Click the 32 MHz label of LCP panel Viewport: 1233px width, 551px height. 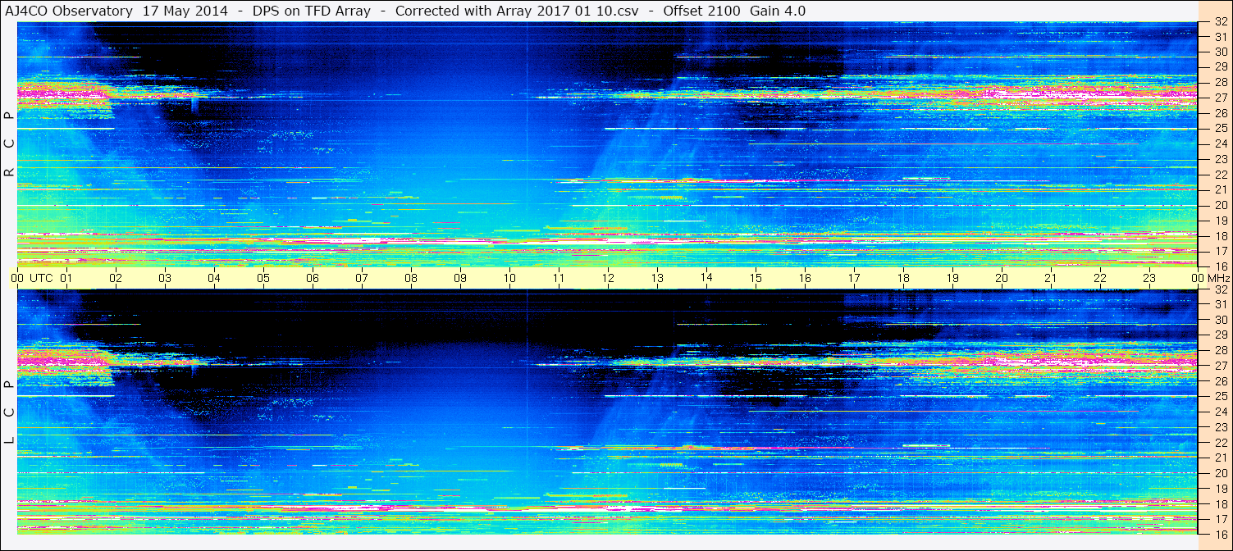coord(1220,289)
